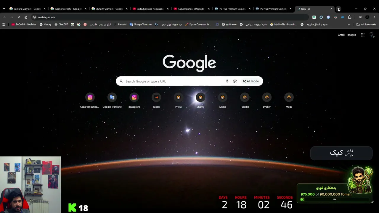The height and width of the screenshot is (213, 379).
Task: Open the ابزار وردپرس bookmark
Action: [97, 25]
